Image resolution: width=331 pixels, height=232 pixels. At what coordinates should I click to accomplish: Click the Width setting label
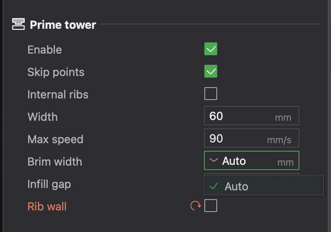click(x=42, y=117)
